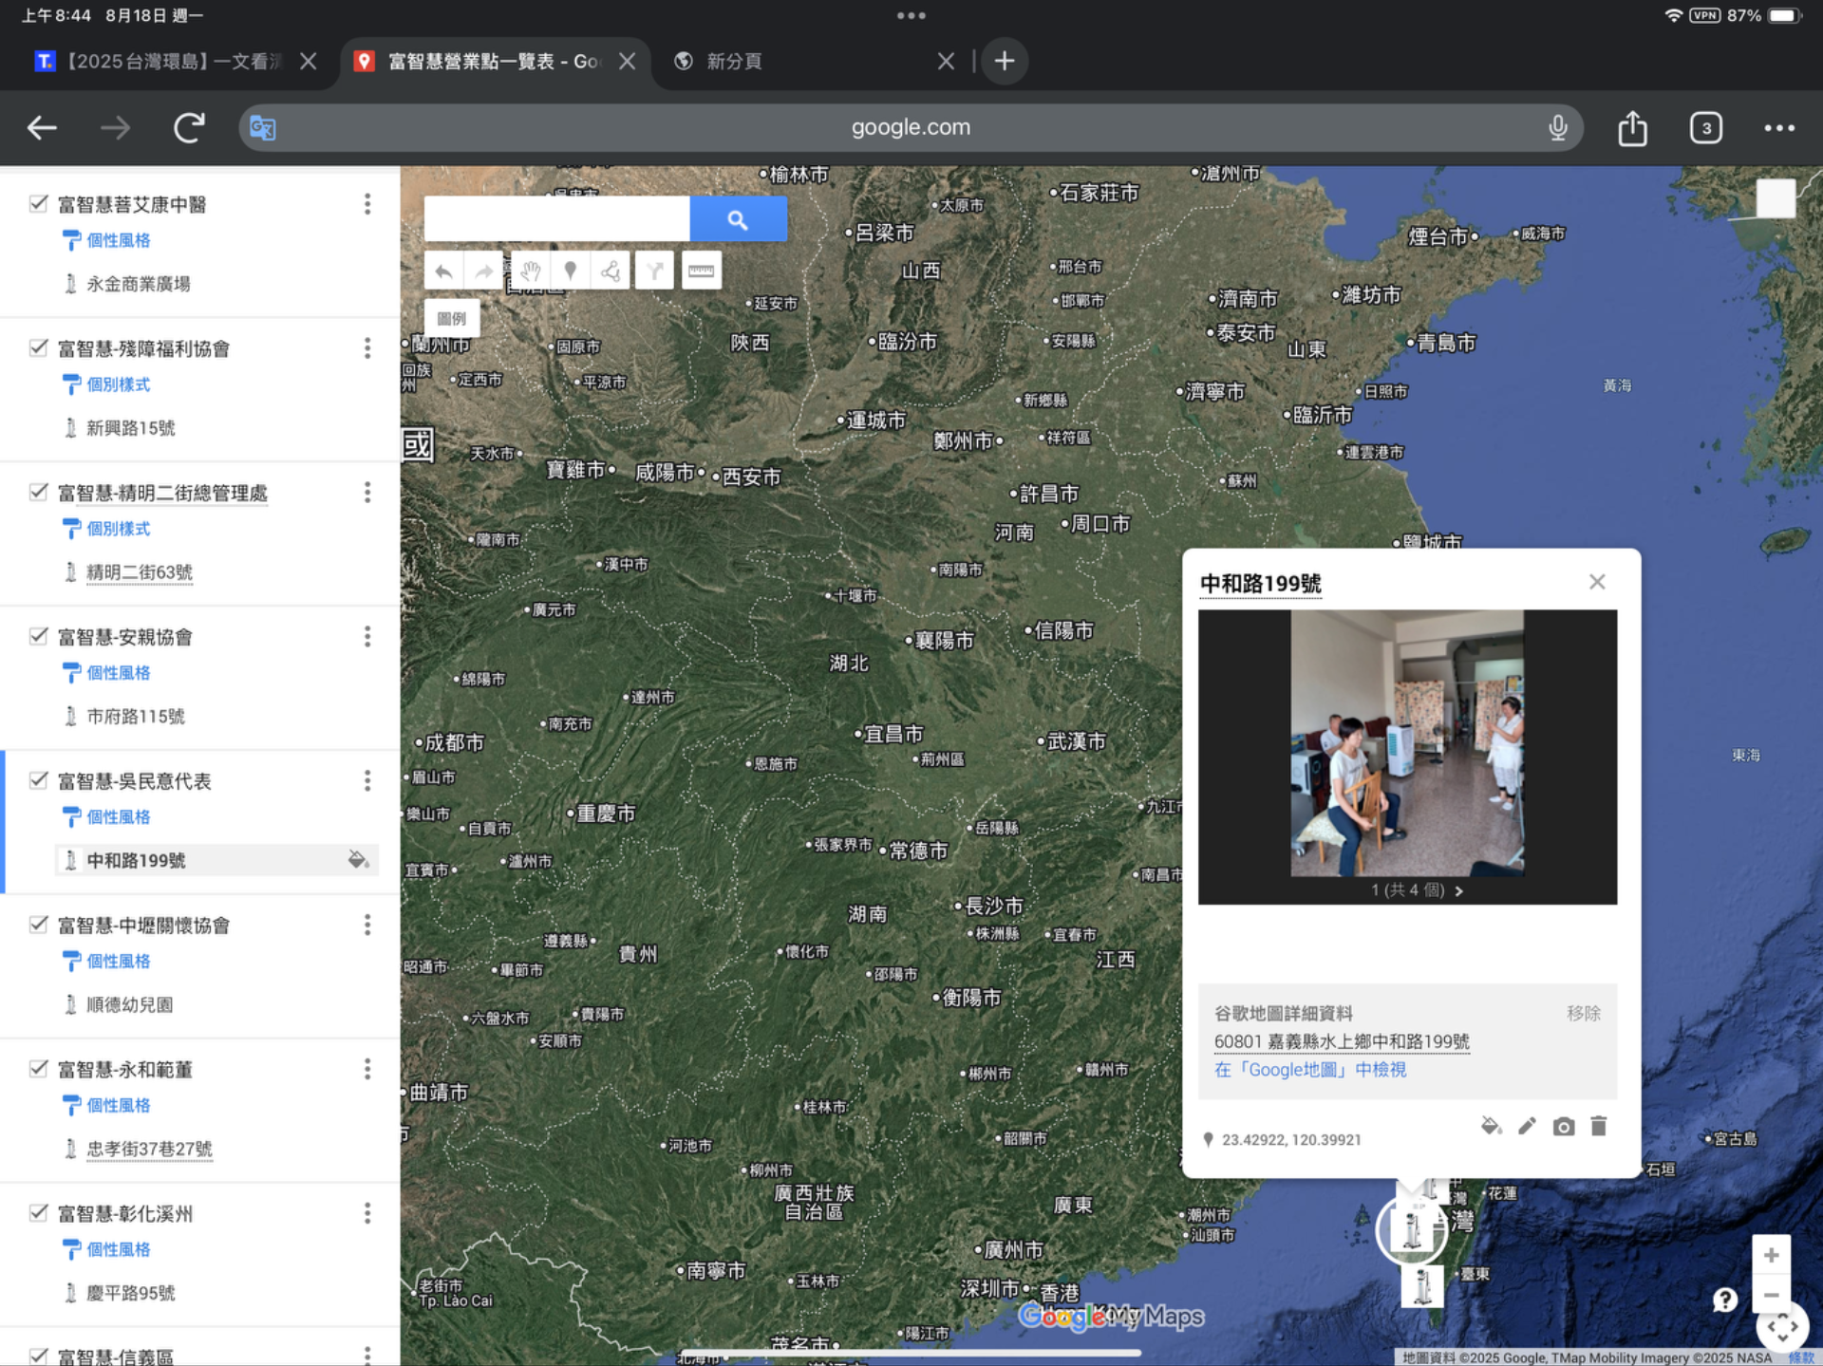This screenshot has width=1823, height=1366.
Task: Select the measure distance ruler tool
Action: pyautogui.click(x=701, y=271)
